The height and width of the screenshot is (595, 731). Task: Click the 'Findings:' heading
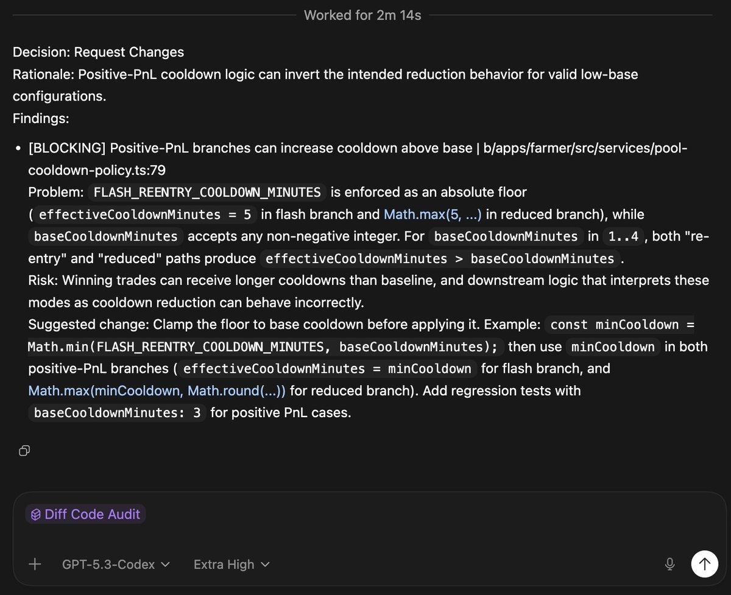(x=41, y=118)
